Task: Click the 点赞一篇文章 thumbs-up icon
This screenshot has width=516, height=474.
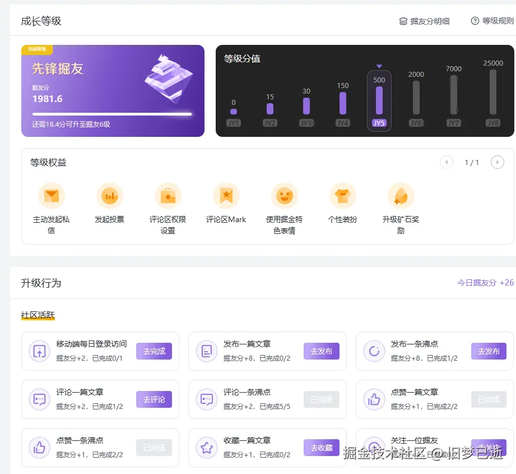Action: coord(373,399)
